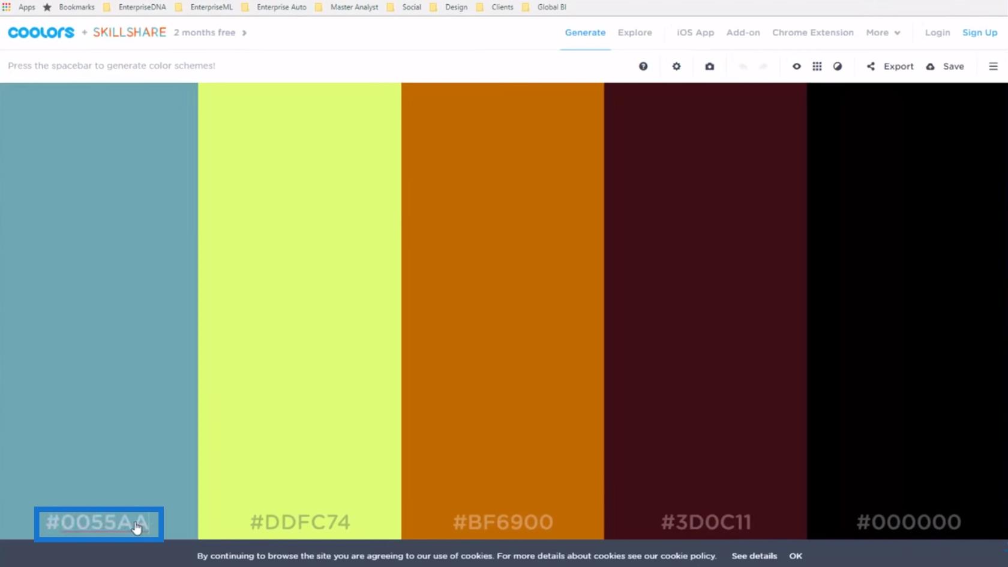Click See details in cookie banner
The width and height of the screenshot is (1008, 567).
[754, 556]
